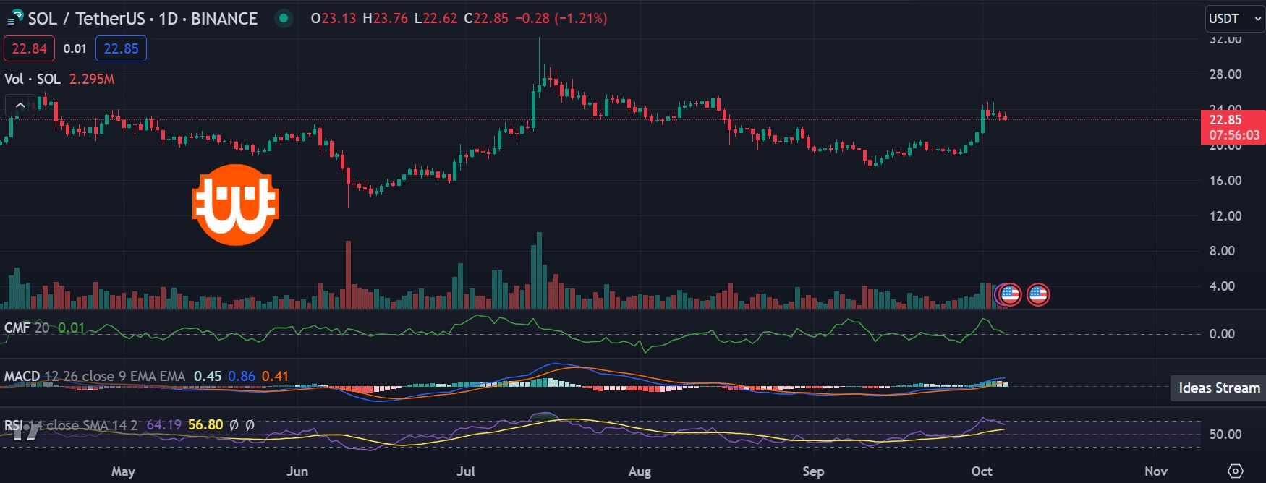Click the blue 22.85 buy price button

[121, 48]
